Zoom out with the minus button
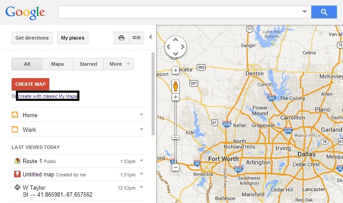Image resolution: width=343 pixels, height=203 pixels. (x=176, y=167)
